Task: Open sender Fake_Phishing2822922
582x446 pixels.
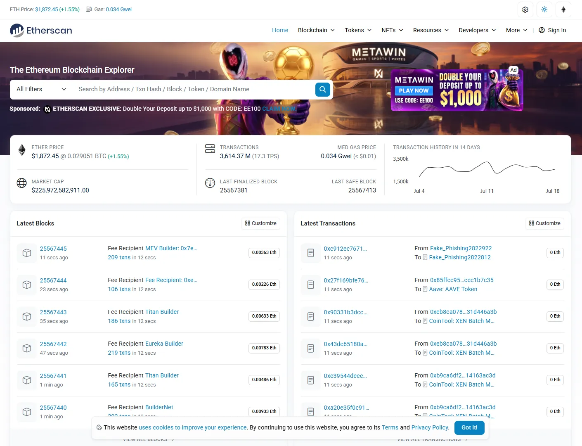Action: pos(461,248)
